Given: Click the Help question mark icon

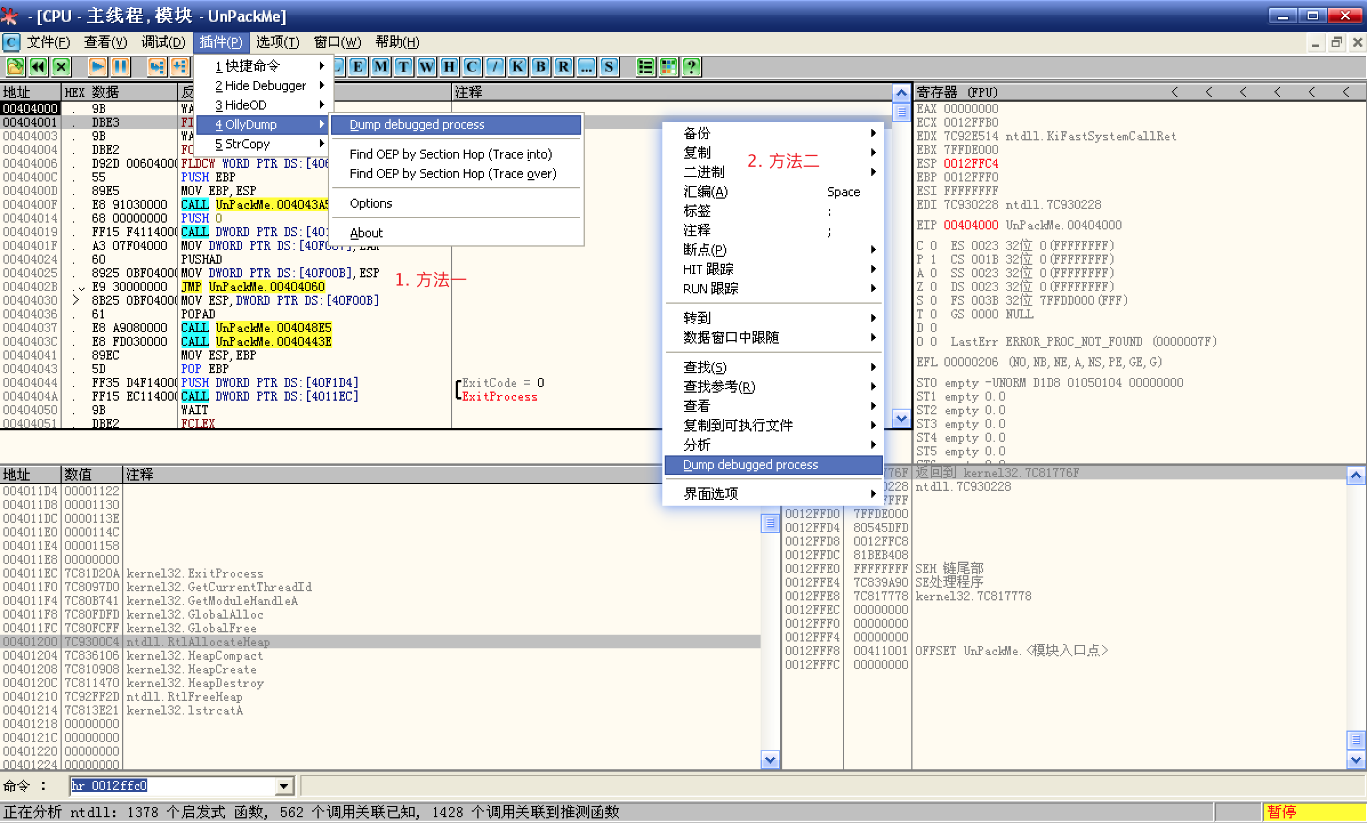Looking at the screenshot, I should tap(691, 67).
